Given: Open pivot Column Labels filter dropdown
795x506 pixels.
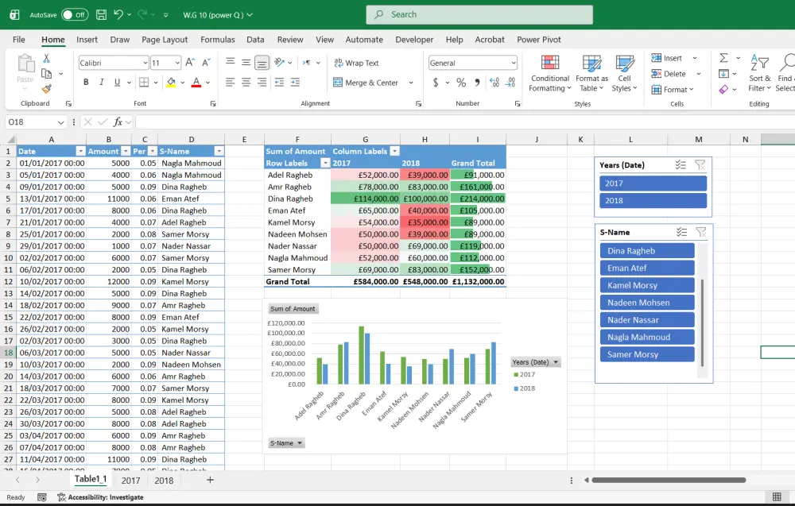Looking at the screenshot, I should [394, 151].
